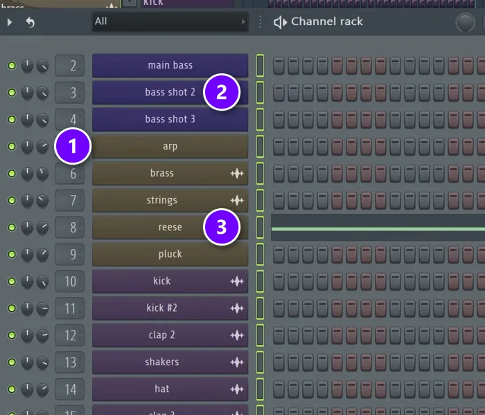Adjust the reese volume knob
This screenshot has height=415, width=485.
pos(42,228)
